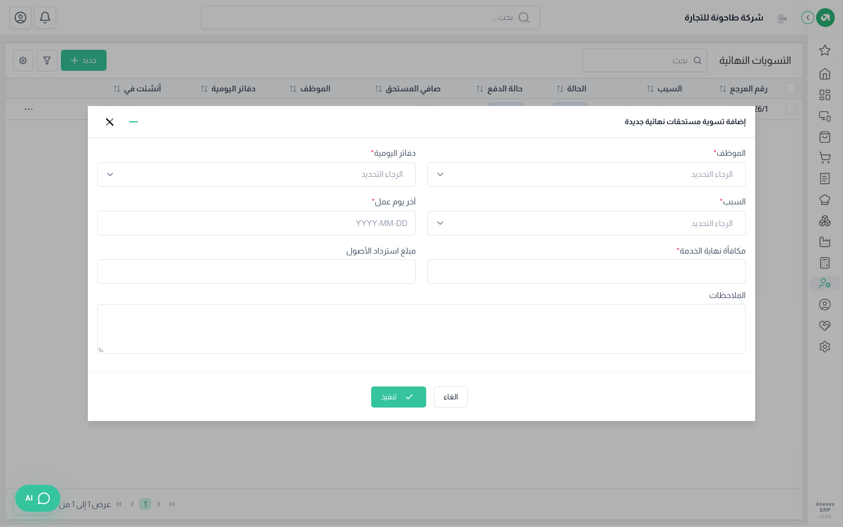Tick the select-all checkbox in table header

point(791,88)
